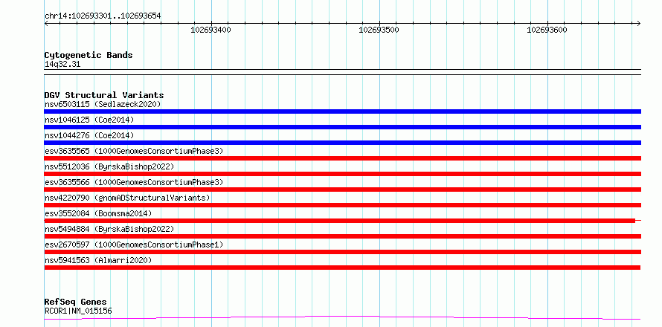
Task: Click the nsv6503115 (Sedlazeck2020) blue variant bar
Action: tap(342, 111)
